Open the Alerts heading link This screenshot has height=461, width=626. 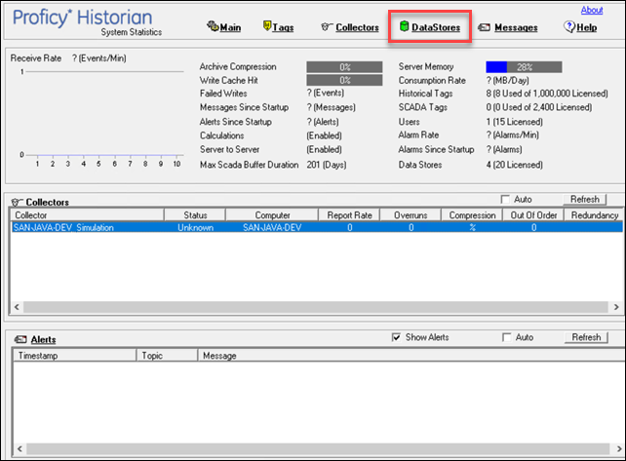click(x=44, y=340)
